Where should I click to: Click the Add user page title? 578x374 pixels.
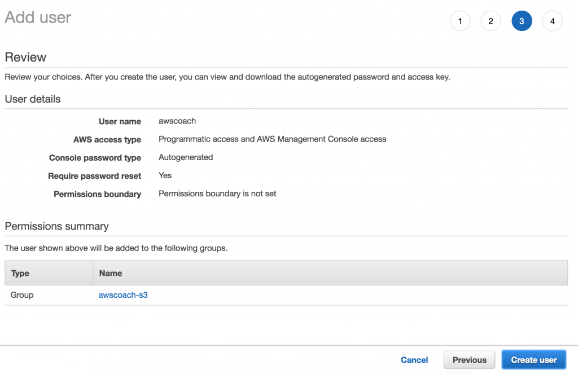[38, 17]
